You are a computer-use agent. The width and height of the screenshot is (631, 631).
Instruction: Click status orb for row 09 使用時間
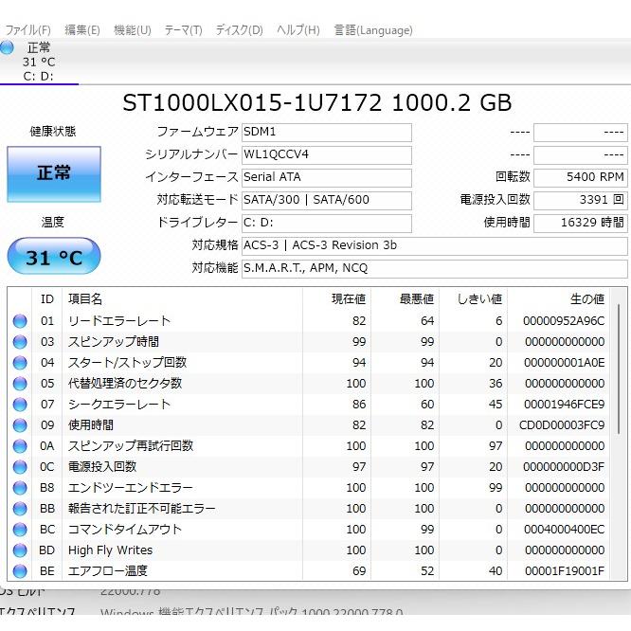[20, 425]
